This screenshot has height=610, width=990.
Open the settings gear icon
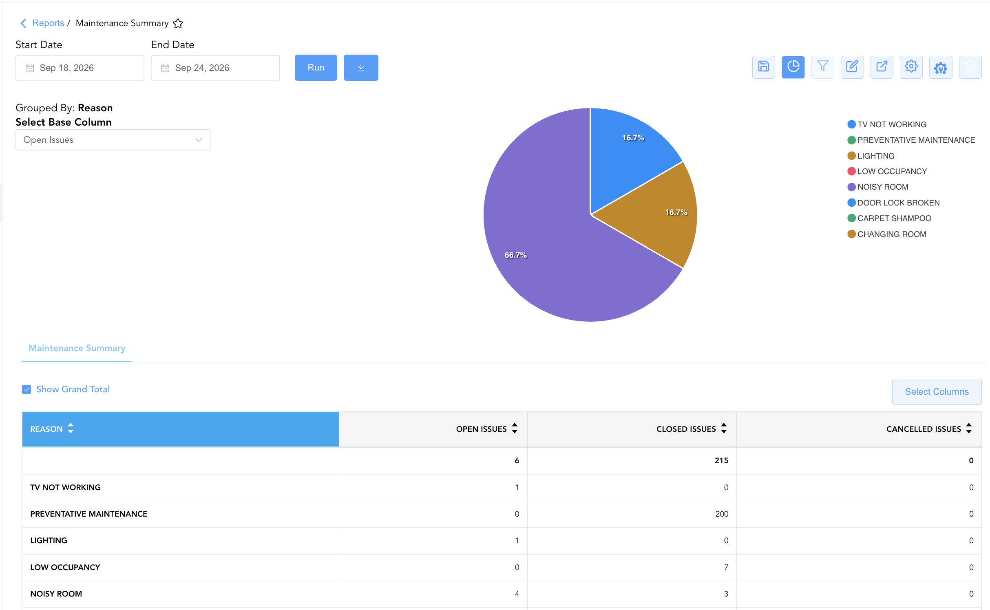(x=911, y=67)
